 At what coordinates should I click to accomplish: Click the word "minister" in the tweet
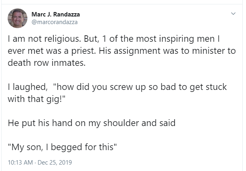pyautogui.click(x=206, y=52)
